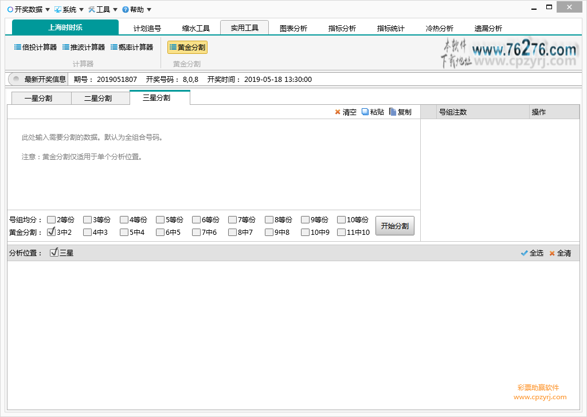
Task: Switch to the 冷热分析 tab
Action: [439, 28]
